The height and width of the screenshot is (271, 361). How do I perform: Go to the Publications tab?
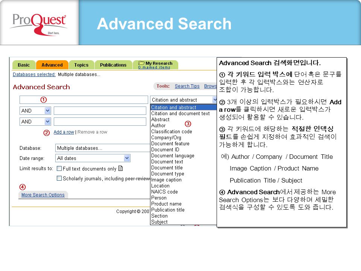pos(113,65)
